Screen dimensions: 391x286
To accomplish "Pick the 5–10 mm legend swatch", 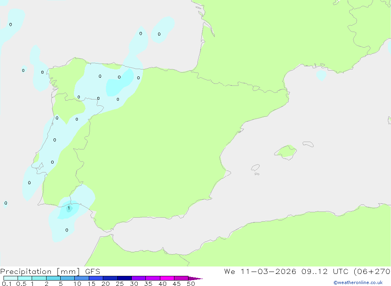I will coord(67,278).
